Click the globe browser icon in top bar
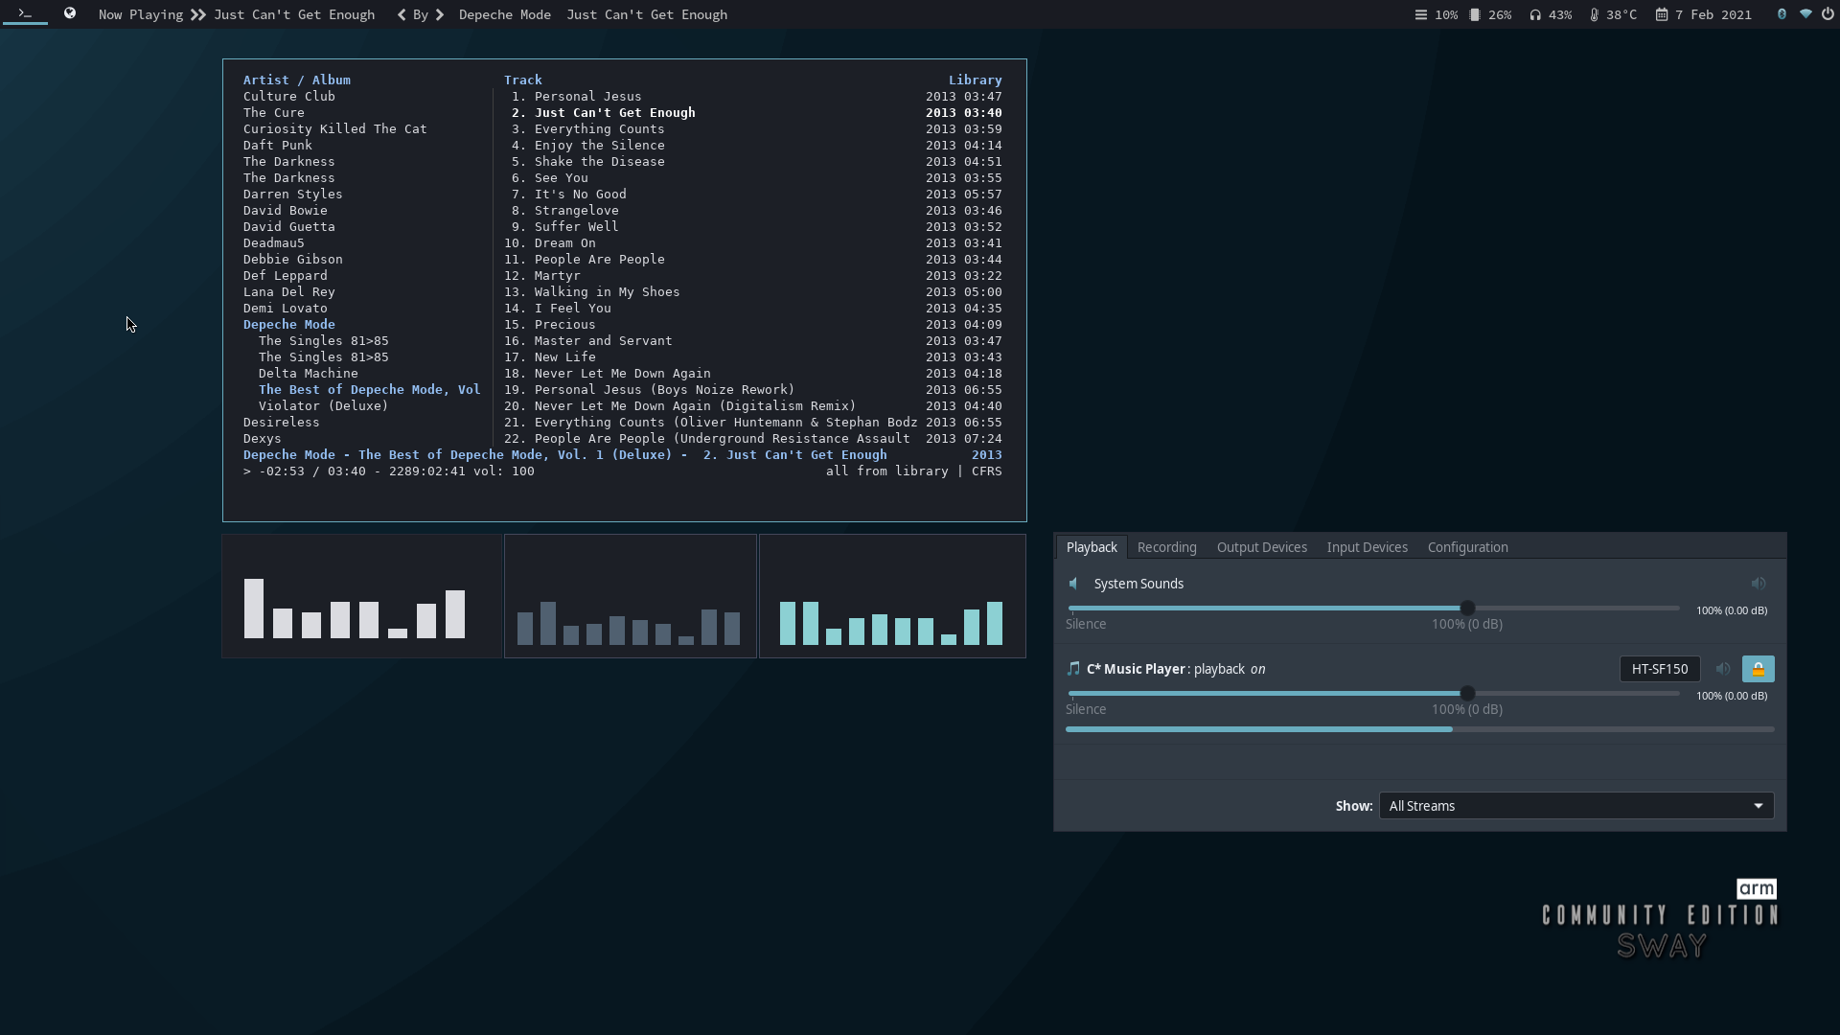The height and width of the screenshot is (1035, 1840). (70, 13)
